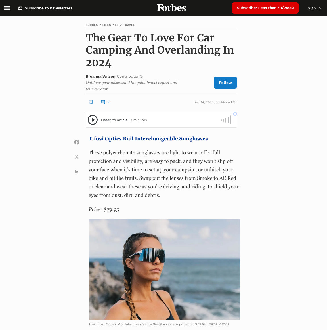Click Subscribe: Less than $1/week button
Screen dimensions: 327x330
pyautogui.click(x=265, y=8)
